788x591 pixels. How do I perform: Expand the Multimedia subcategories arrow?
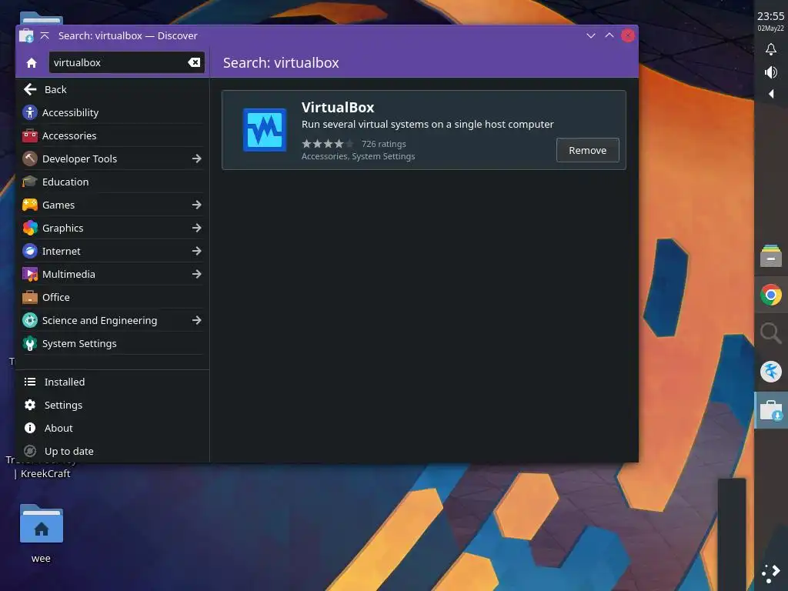pos(196,274)
